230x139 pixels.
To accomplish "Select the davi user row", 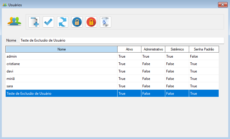I will (x=61, y=71).
